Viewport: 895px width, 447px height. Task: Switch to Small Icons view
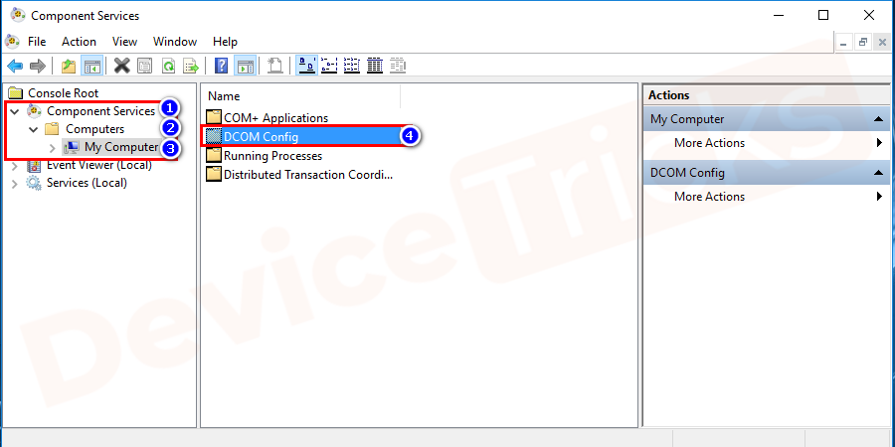pos(329,67)
